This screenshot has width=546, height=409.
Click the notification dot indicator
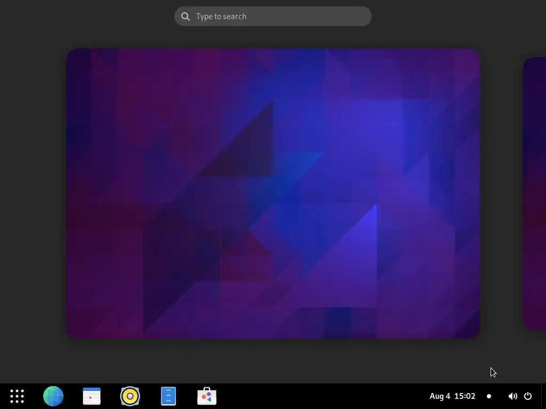489,396
